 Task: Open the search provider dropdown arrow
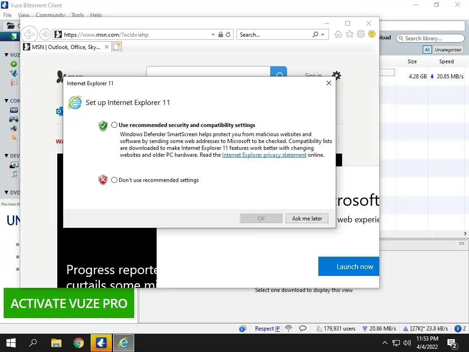tap(323, 35)
